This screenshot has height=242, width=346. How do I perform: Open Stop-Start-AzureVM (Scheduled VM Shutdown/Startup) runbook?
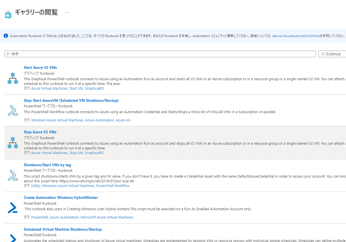pos(71,100)
